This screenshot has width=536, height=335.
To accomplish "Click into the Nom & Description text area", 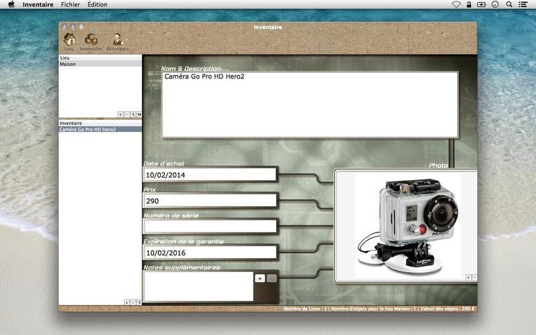I will [310, 105].
